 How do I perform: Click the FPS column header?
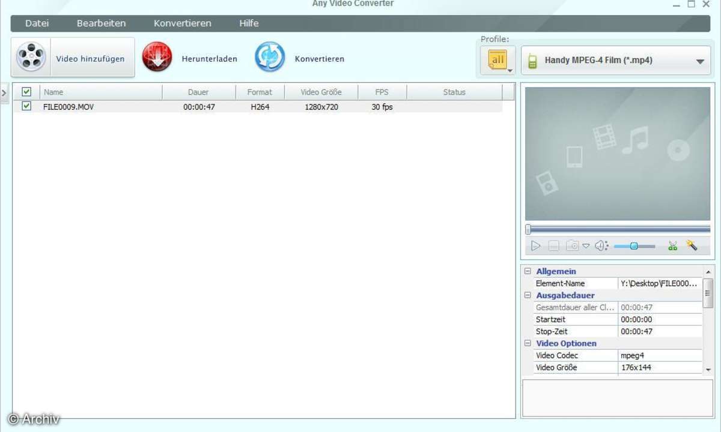click(382, 92)
